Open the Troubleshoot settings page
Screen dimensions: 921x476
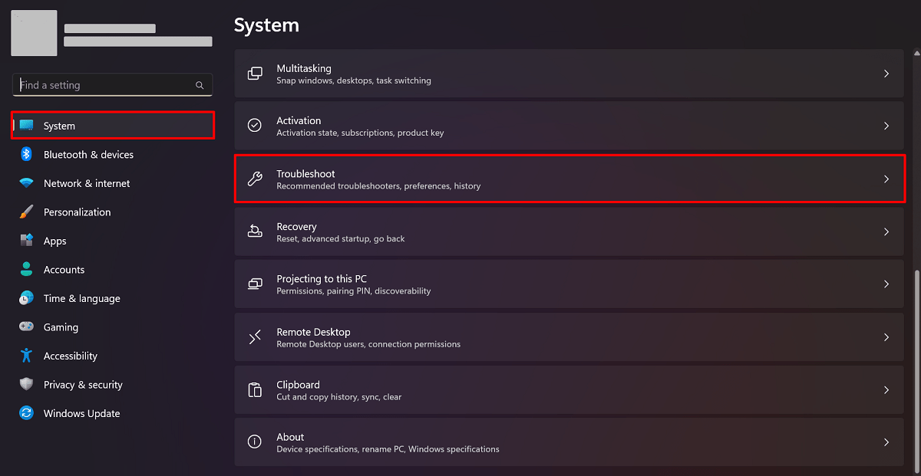(568, 179)
